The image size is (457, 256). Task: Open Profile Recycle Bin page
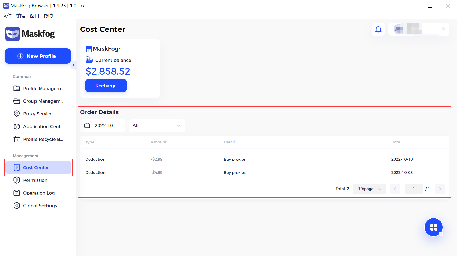(38, 139)
